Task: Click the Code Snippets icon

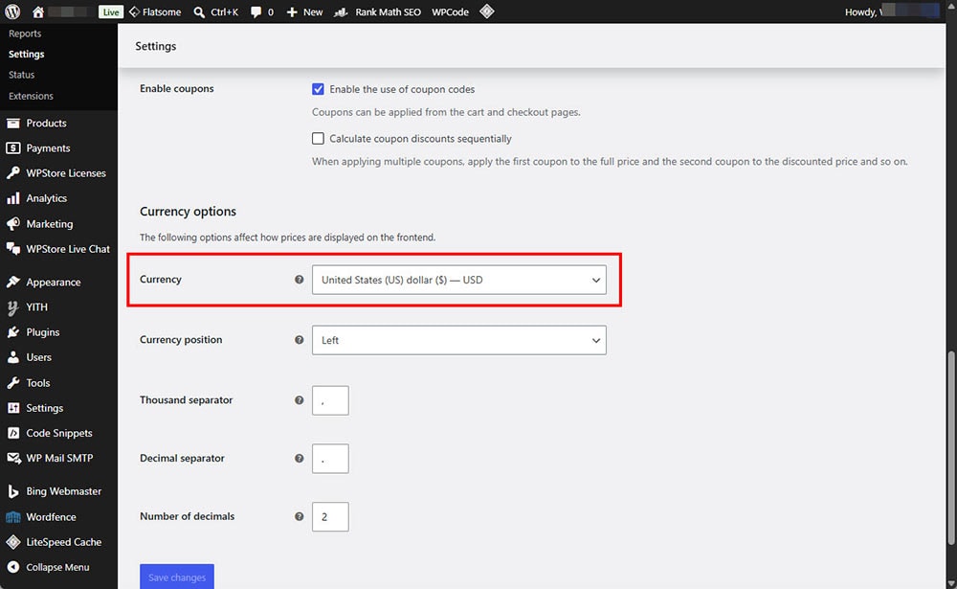Action: 12,433
